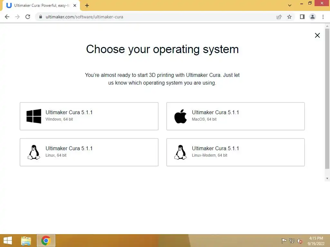
Task: Reload the Ultimaker page
Action: (x=28, y=17)
